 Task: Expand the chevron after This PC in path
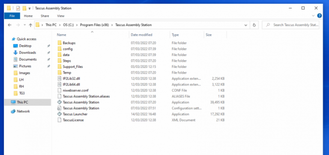[60, 25]
